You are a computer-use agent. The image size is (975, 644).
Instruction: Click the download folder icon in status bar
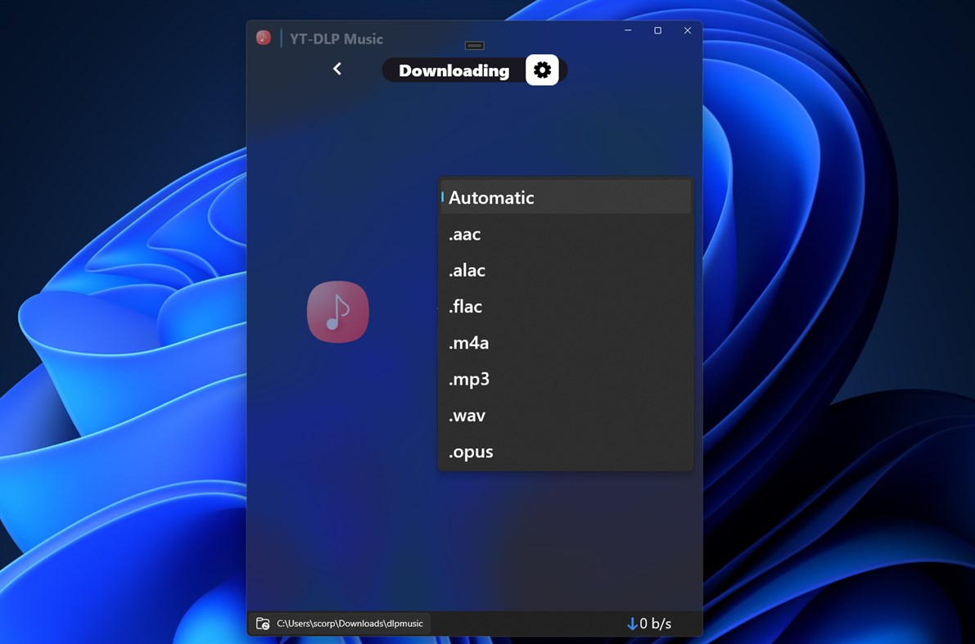coord(263,624)
